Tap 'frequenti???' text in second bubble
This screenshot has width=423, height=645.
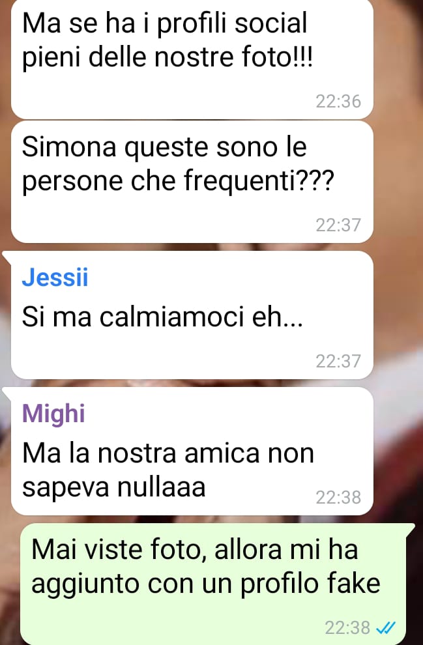257,180
